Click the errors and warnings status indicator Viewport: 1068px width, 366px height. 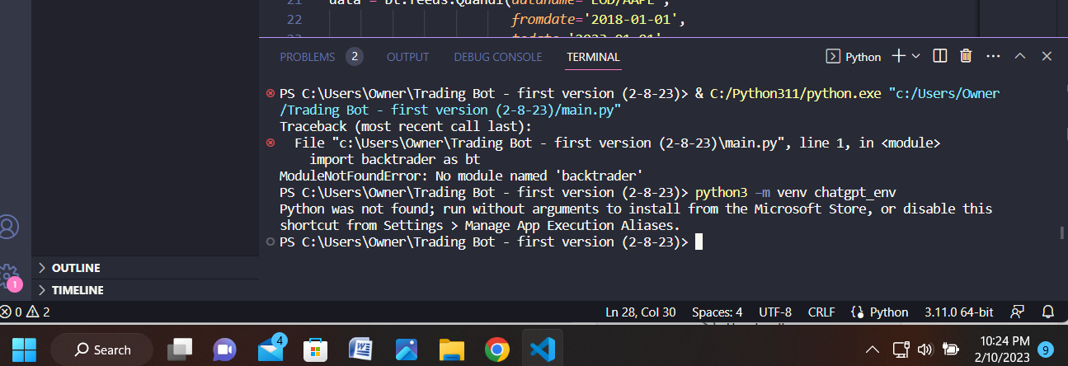tap(25, 312)
